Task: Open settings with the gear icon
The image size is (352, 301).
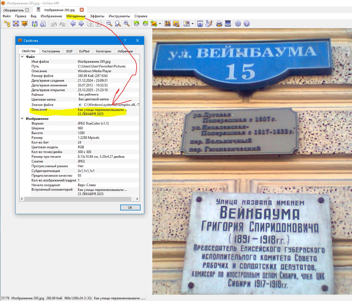Action: click(238, 24)
